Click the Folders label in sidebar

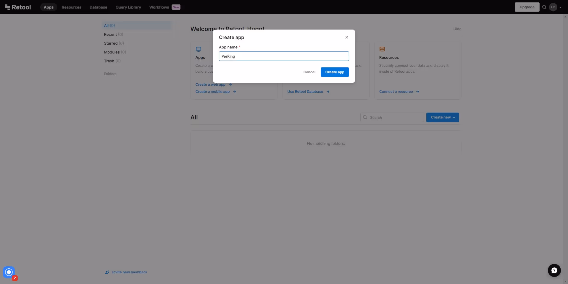(110, 74)
